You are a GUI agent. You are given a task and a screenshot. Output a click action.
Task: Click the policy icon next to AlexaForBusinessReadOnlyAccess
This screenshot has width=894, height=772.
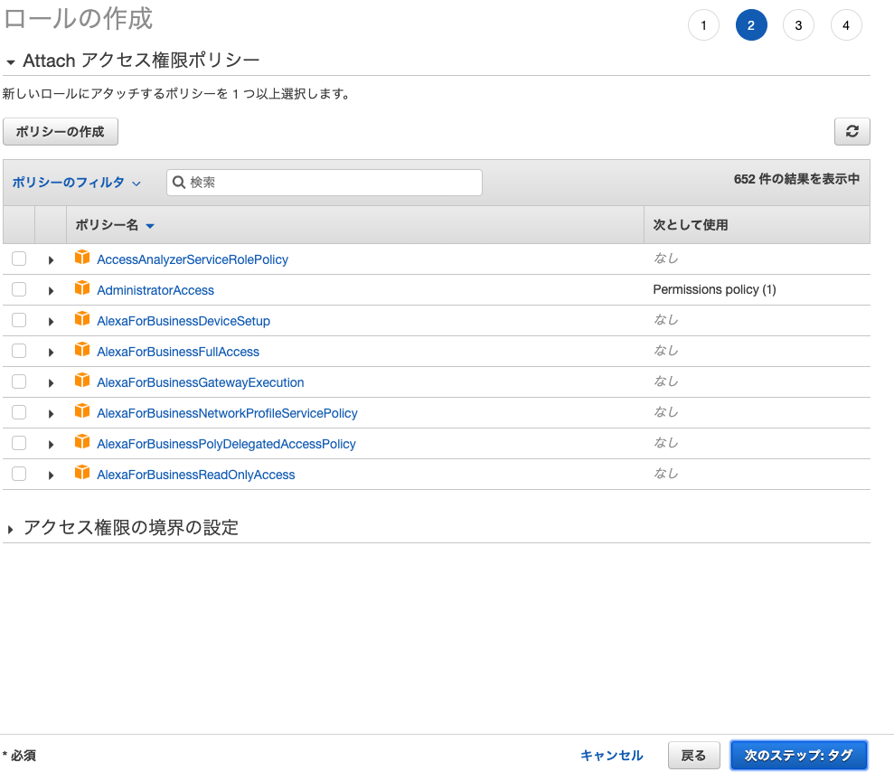point(82,473)
